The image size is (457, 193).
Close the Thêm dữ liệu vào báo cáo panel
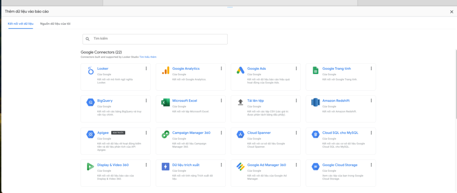[452, 12]
